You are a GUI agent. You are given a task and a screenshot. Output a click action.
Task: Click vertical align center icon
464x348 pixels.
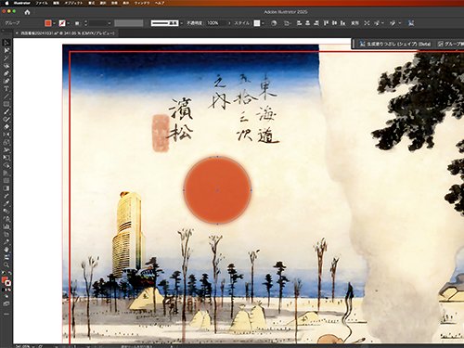[x=334, y=23]
